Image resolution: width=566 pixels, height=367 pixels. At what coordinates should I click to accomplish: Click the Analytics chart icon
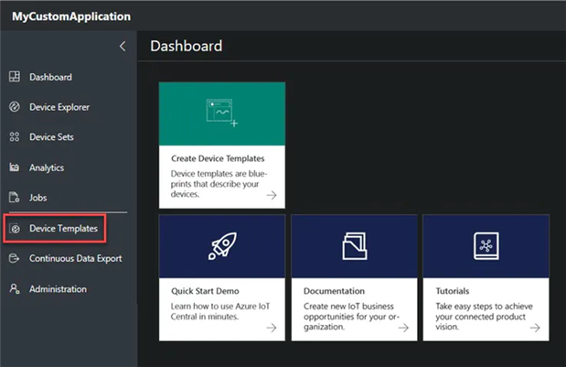[15, 167]
